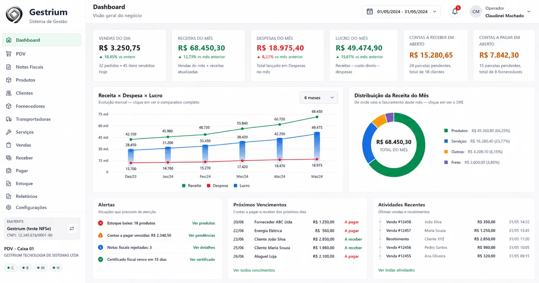Viewport: 539px width, 283px height.
Task: Toggle the C status pill
Action: pyautogui.click(x=11, y=268)
